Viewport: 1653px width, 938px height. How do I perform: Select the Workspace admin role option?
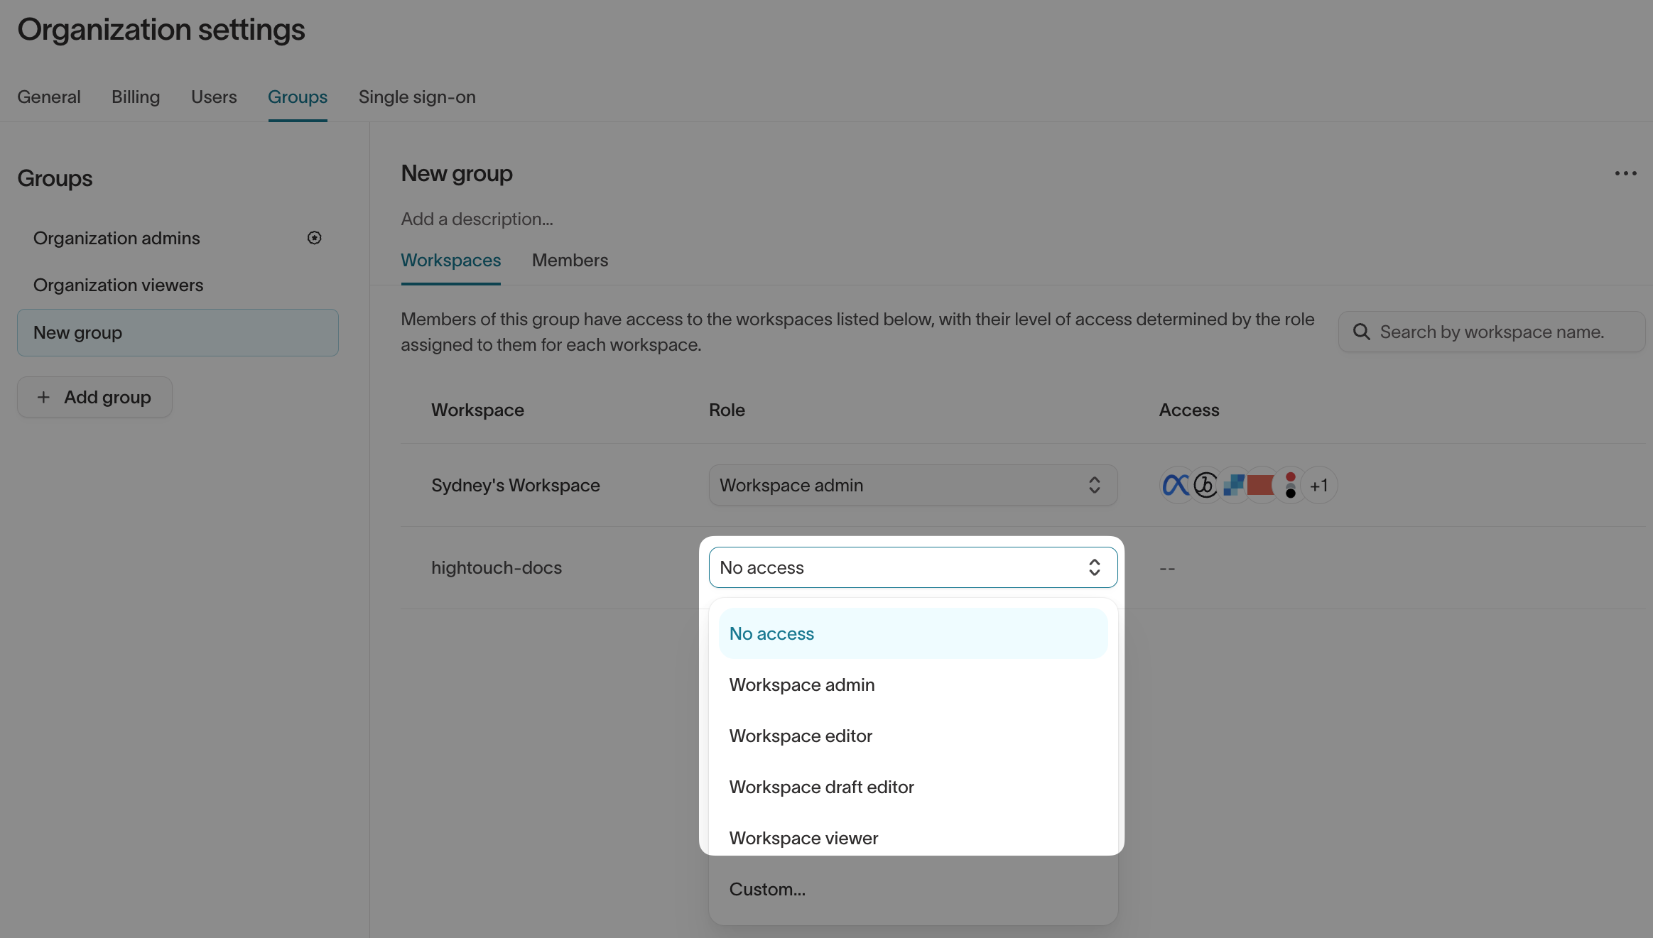pos(801,685)
